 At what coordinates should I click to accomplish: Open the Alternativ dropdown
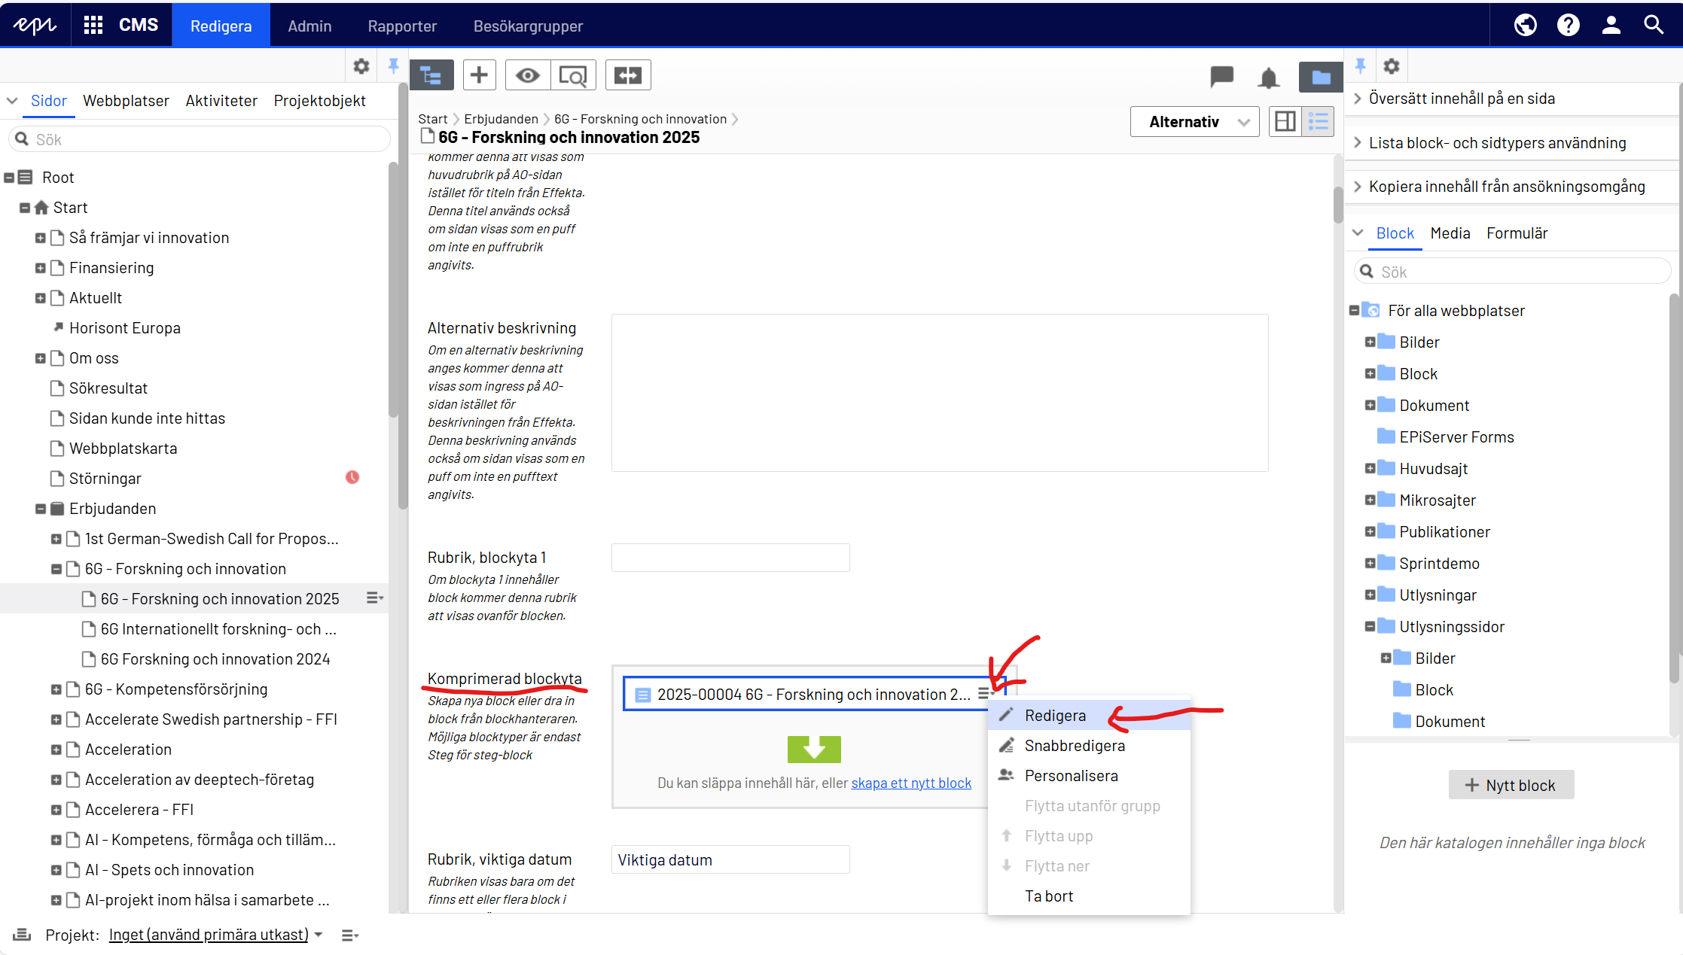click(x=1194, y=122)
